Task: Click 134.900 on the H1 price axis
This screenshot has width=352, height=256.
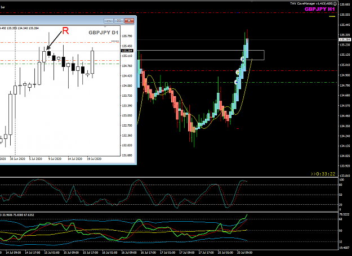Action: click(345, 75)
